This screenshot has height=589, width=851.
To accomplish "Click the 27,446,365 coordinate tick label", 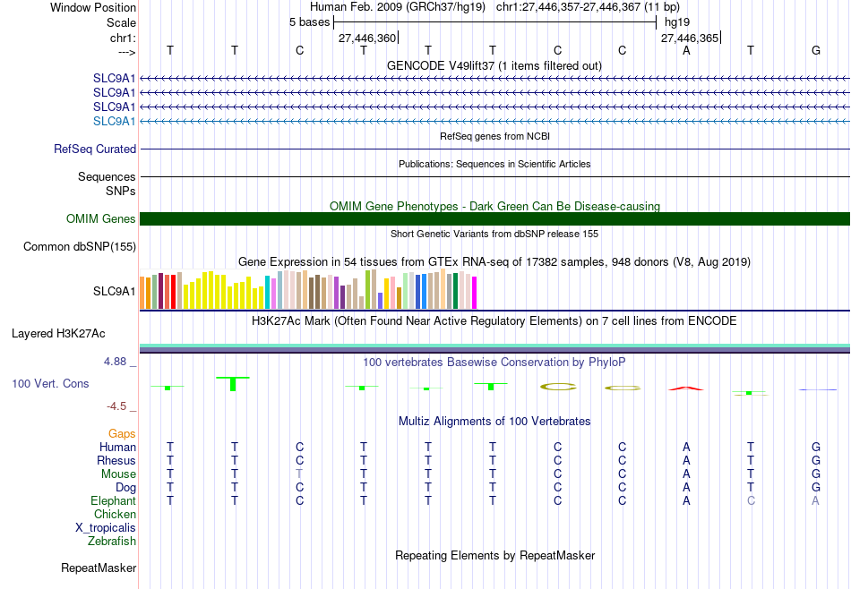I will [689, 38].
